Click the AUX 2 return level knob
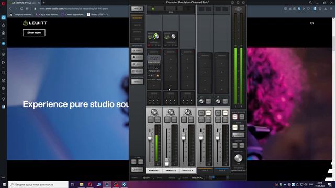335x188 pixels. [218, 101]
